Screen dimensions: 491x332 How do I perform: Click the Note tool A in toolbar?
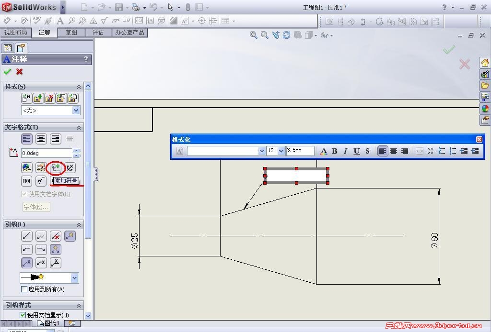[x=60, y=21]
